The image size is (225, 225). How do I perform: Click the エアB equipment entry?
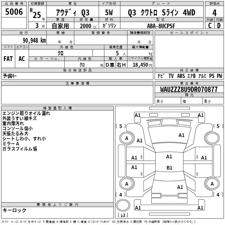point(191,76)
